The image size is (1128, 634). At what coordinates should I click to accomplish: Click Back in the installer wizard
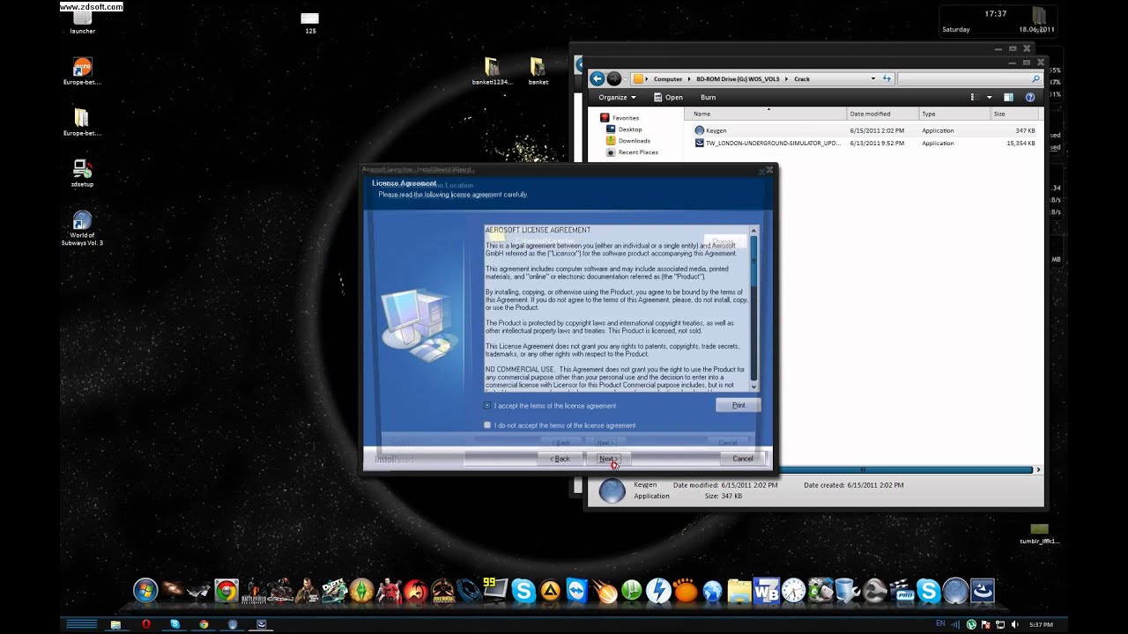click(x=560, y=459)
